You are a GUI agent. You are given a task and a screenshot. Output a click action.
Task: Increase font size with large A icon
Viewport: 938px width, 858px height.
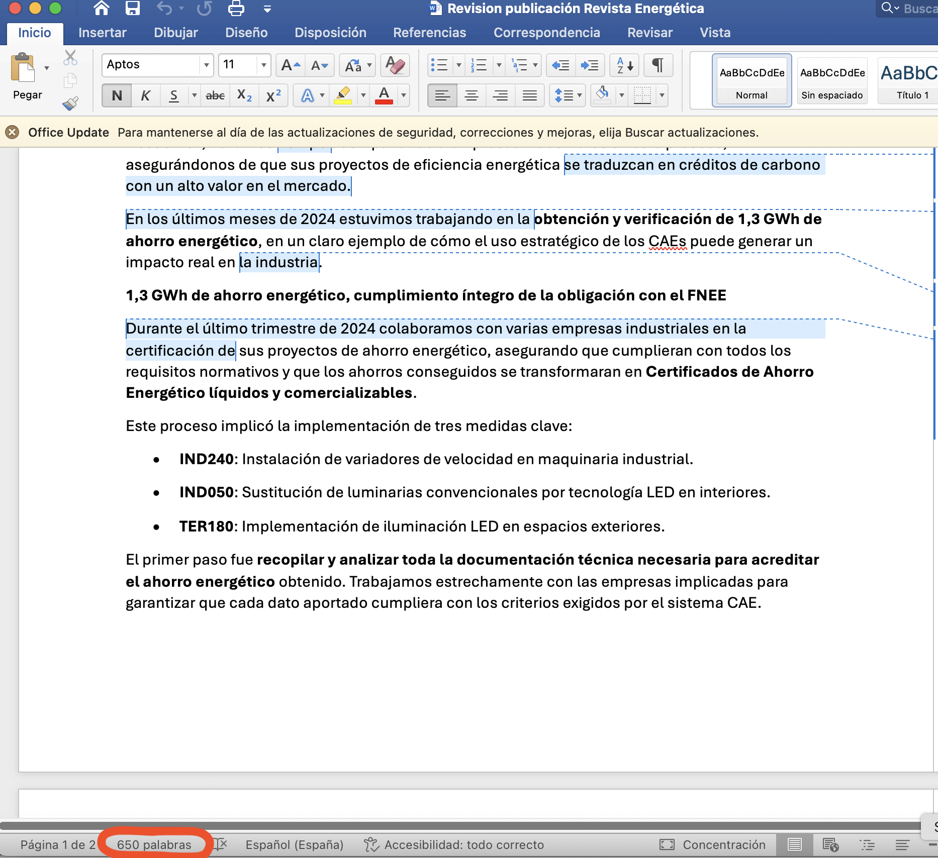pyautogui.click(x=291, y=65)
